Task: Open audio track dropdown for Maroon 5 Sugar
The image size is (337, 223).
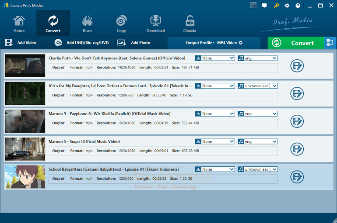Action: [257, 141]
